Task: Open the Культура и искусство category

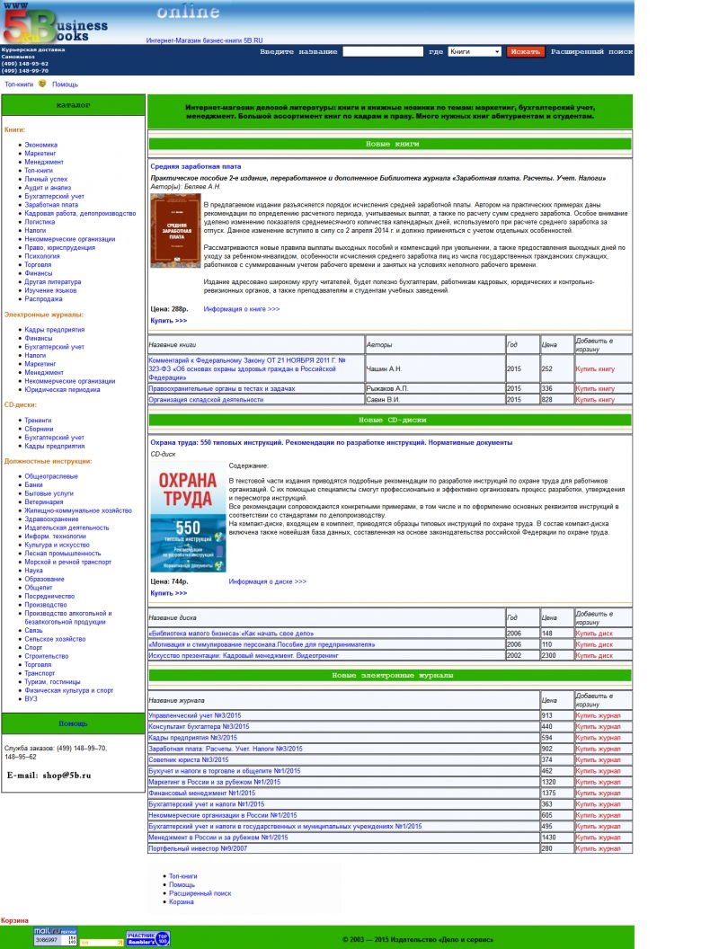Action: (57, 545)
